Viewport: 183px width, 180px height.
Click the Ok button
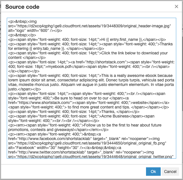coord(153,172)
